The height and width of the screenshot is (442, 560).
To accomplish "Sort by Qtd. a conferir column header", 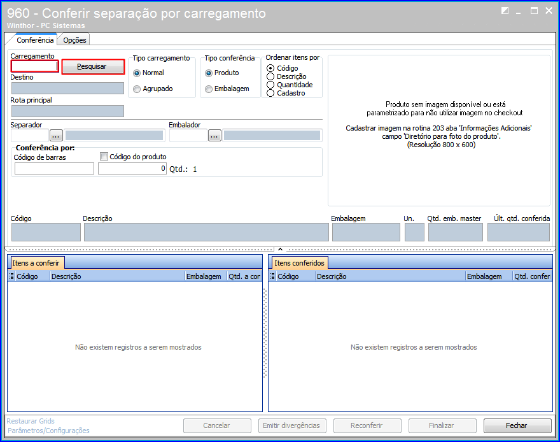I will pos(244,276).
